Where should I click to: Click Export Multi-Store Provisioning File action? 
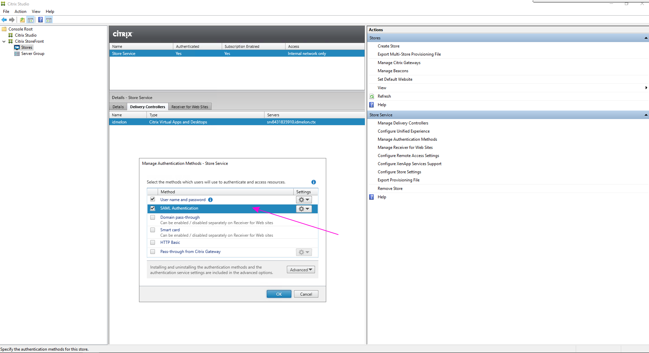[x=409, y=54]
